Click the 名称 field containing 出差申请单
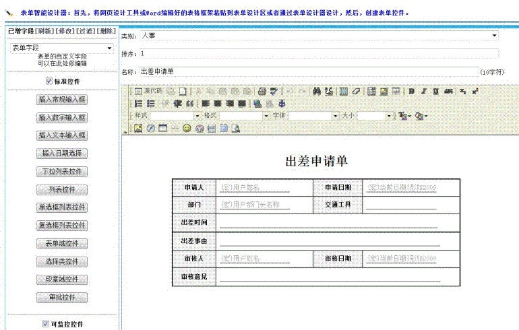 309,71
